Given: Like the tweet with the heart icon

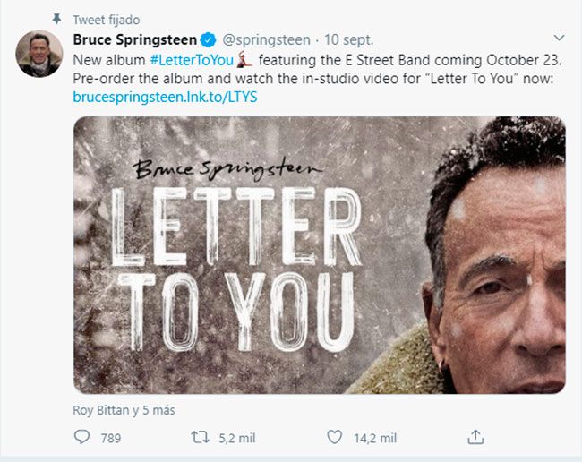Looking at the screenshot, I should tap(334, 438).
